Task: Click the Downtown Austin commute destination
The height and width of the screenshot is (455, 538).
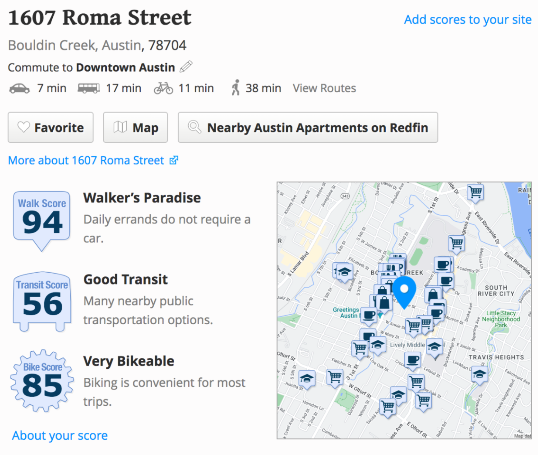Action: click(125, 67)
